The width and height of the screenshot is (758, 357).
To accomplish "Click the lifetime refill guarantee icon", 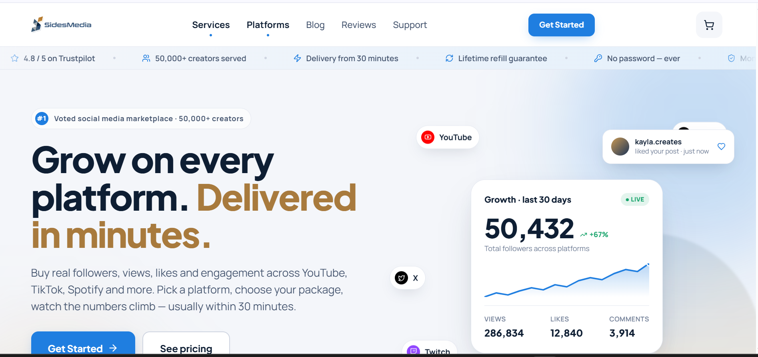I will (x=449, y=58).
